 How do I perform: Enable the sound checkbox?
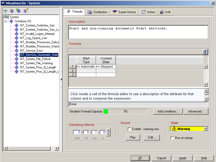pos(129,129)
